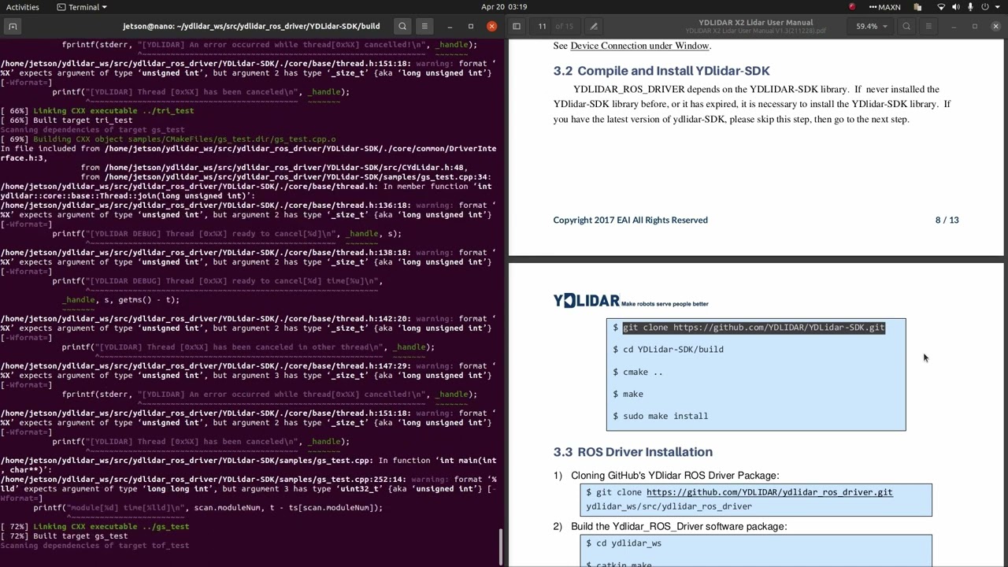Click the Terminal search icon
This screenshot has width=1008, height=567.
402,26
